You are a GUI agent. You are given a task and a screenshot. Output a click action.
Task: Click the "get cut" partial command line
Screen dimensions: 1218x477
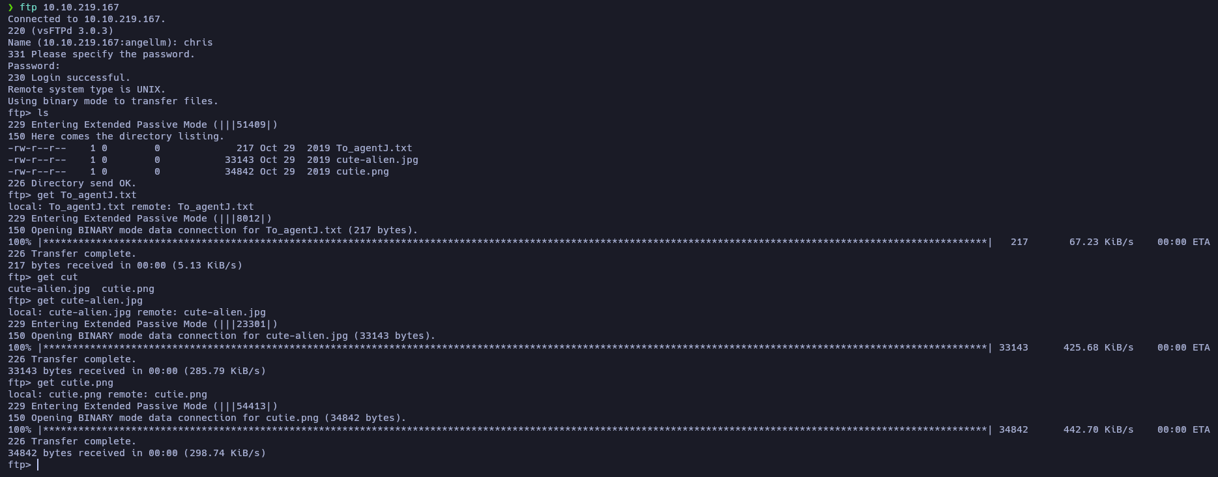(x=57, y=277)
